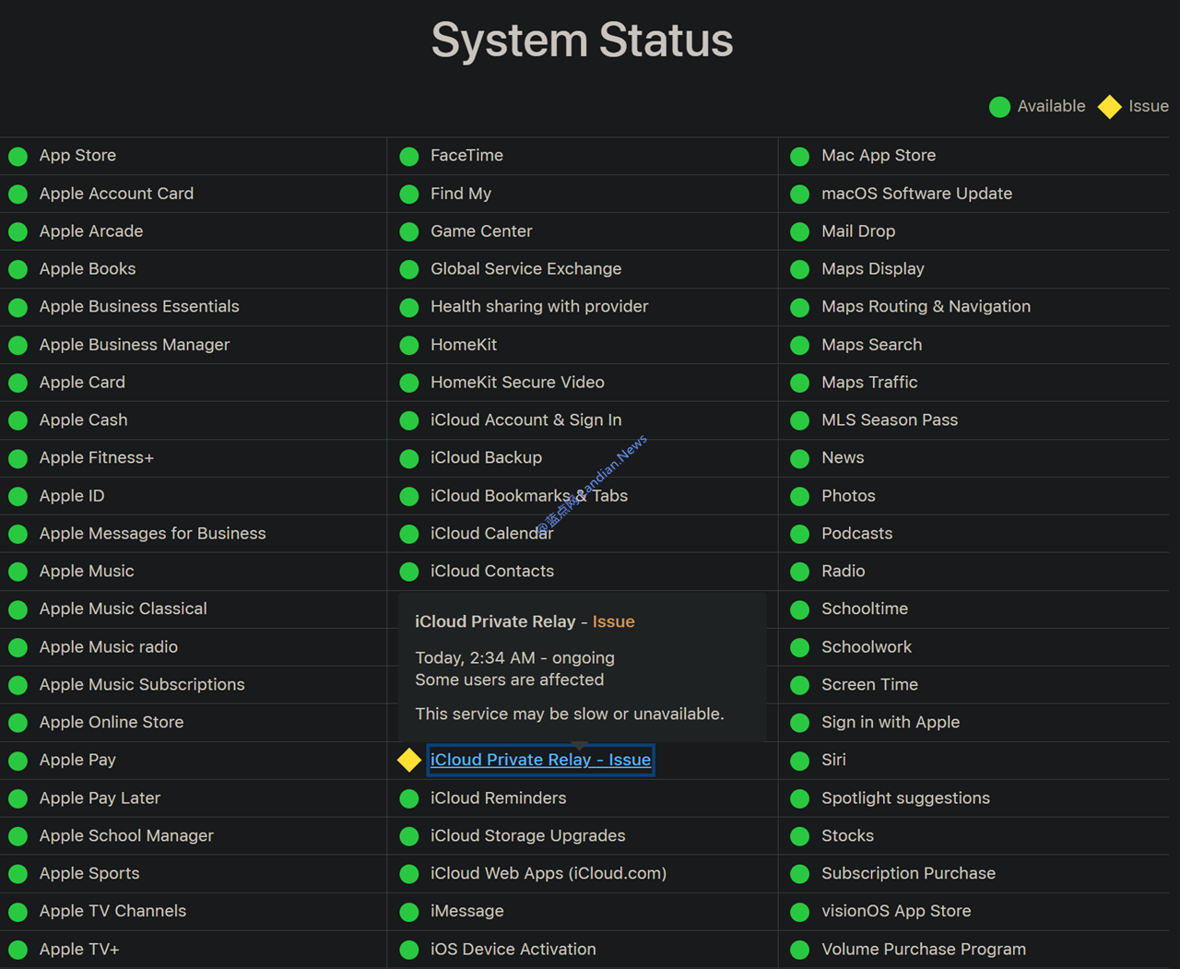1180x969 pixels.
Task: Select the Apple Sports entry
Action: [x=89, y=874]
